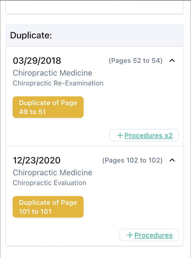Click the Chiropractic Re-Examination subtitle
The width and height of the screenshot is (191, 258).
[x=58, y=83]
